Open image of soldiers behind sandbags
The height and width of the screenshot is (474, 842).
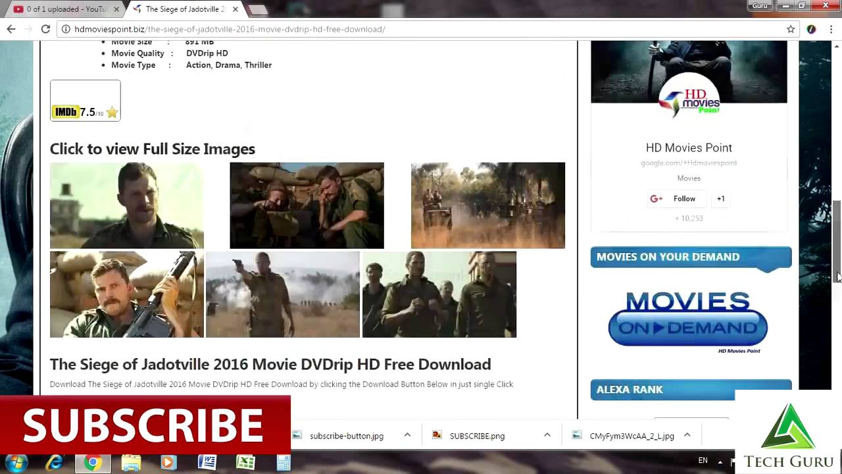point(307,205)
